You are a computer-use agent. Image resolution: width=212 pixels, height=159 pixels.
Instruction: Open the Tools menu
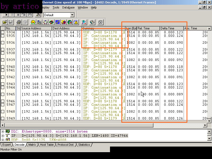(56, 7)
